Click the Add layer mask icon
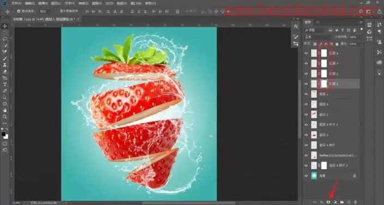The height and width of the screenshot is (205, 384). pos(328,202)
